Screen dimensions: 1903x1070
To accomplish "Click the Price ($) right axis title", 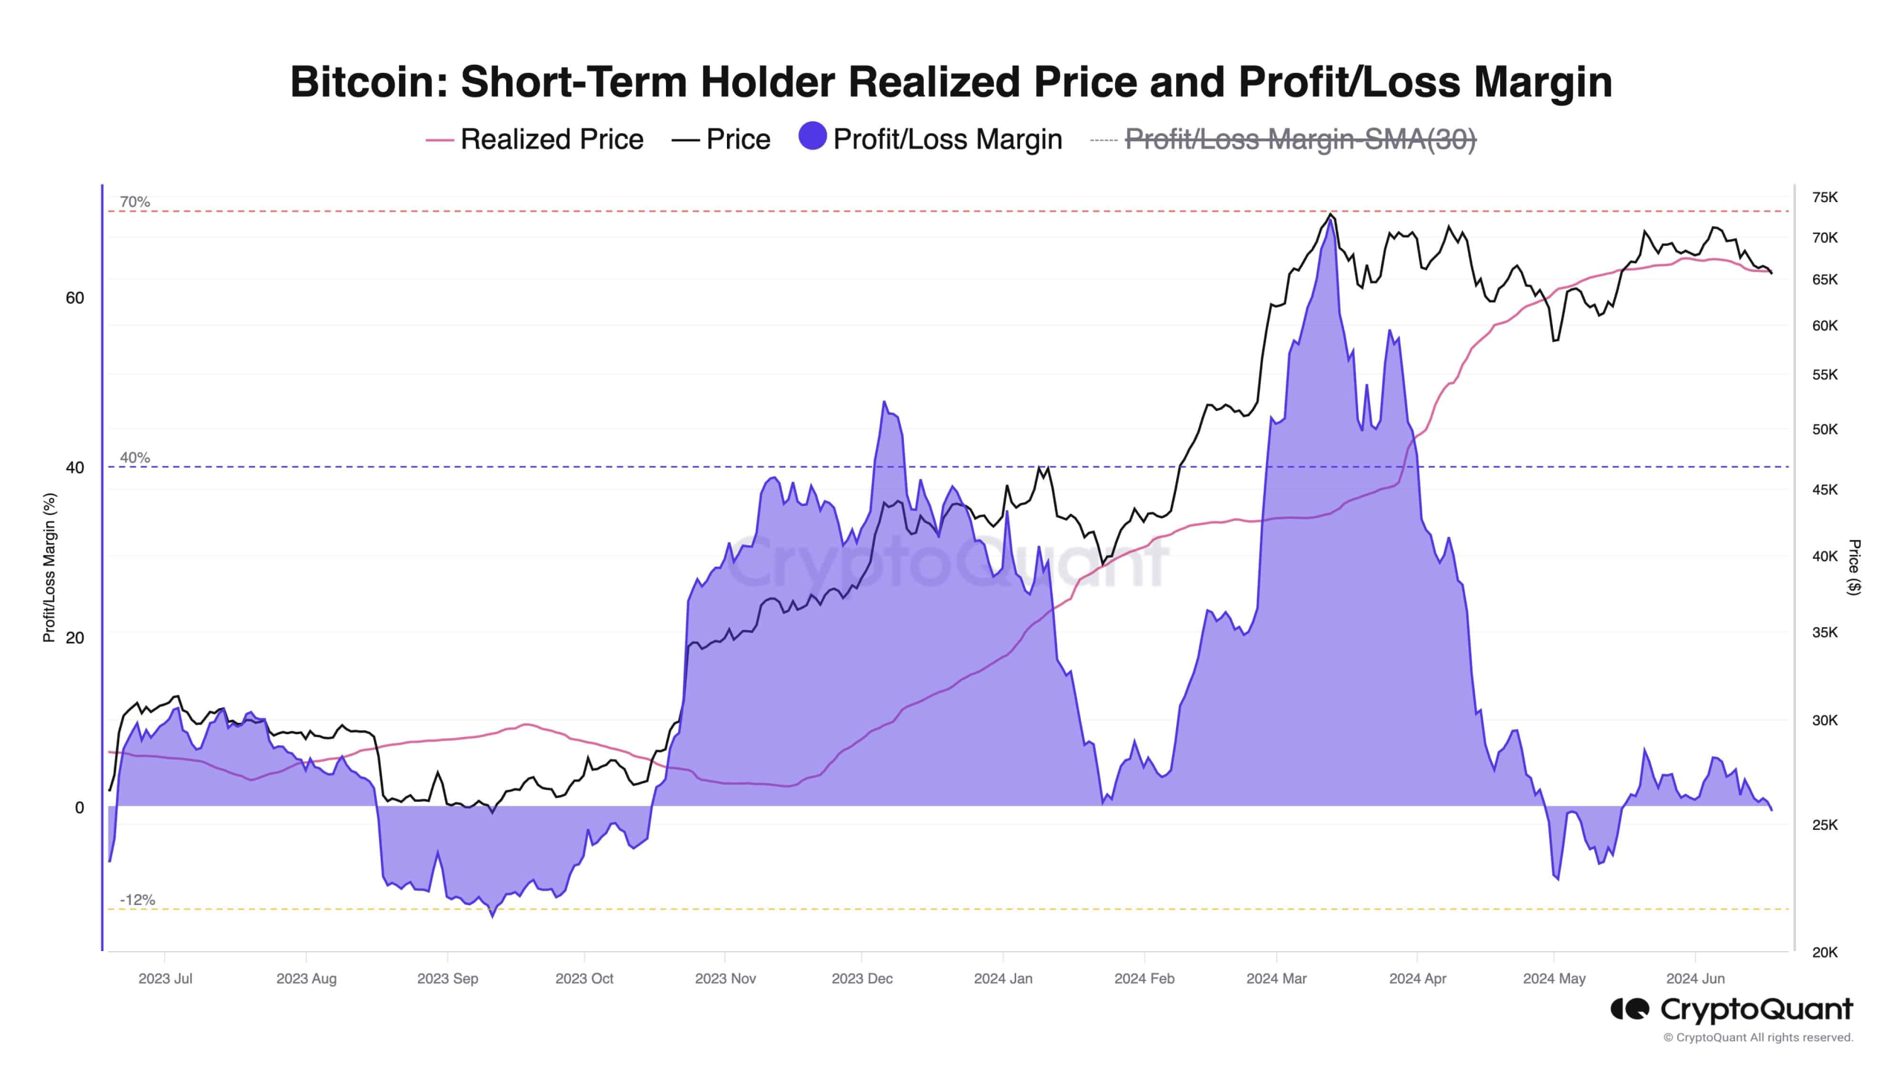I will pyautogui.click(x=1854, y=567).
